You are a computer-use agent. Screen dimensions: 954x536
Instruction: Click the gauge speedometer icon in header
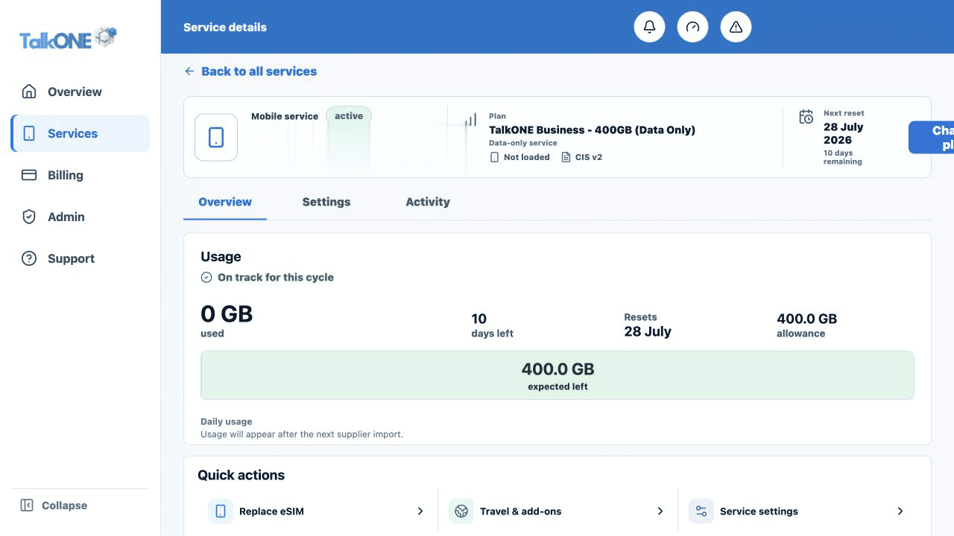coord(692,27)
